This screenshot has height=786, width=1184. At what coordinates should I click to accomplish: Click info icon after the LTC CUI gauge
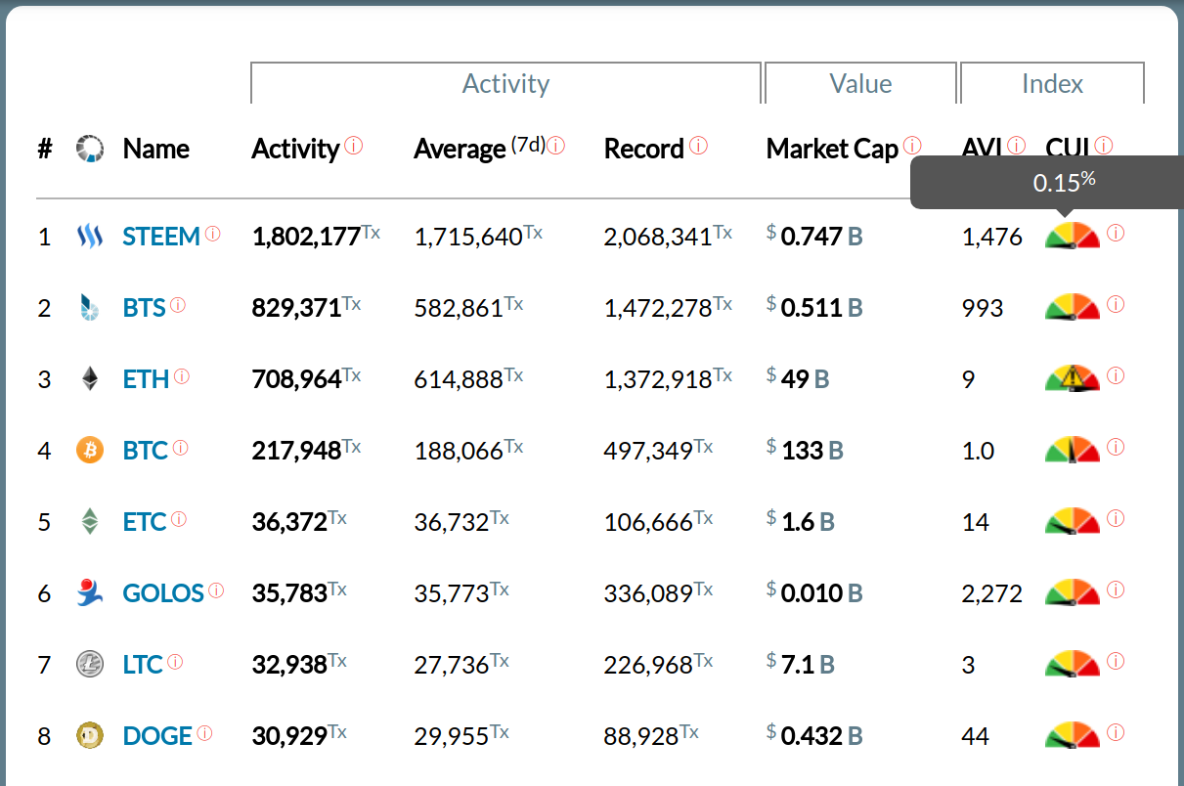tap(1116, 661)
